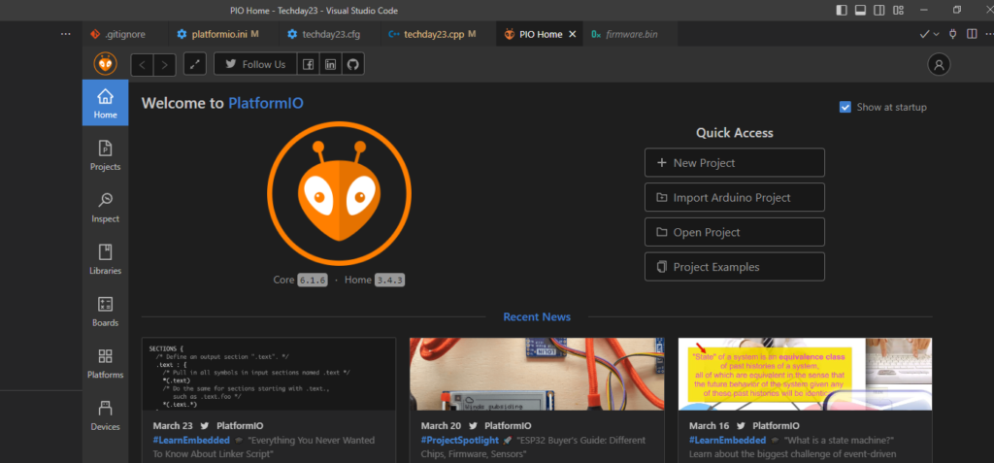This screenshot has width=994, height=463.
Task: Toggle the bottom panel layout button
Action: coord(860,10)
